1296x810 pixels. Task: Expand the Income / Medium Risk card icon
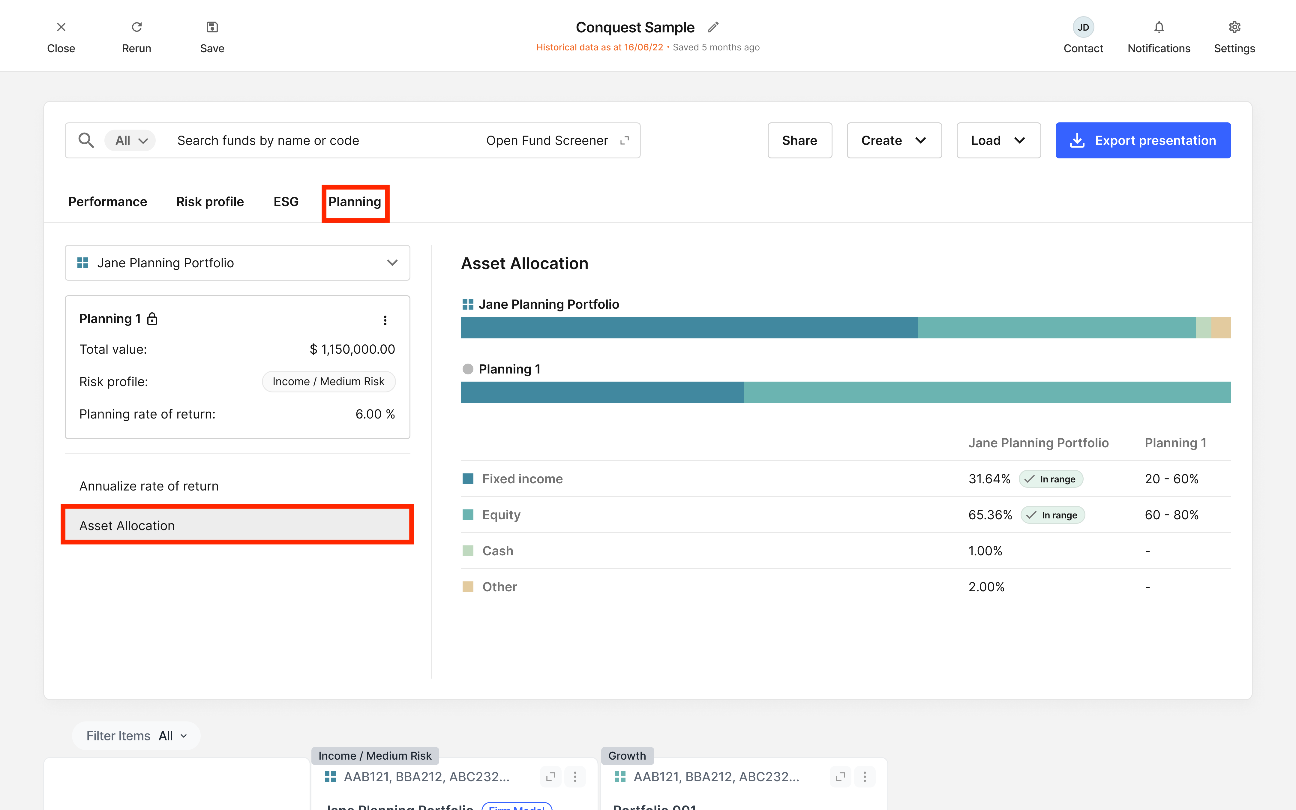(x=550, y=776)
